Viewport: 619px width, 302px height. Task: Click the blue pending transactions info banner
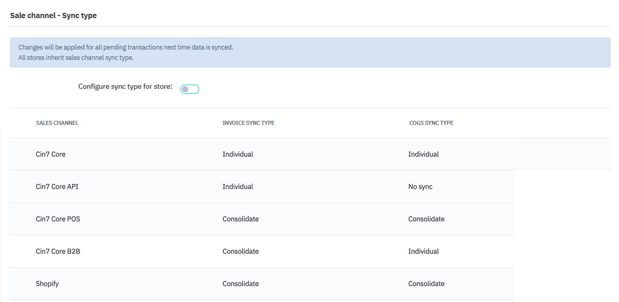310,52
